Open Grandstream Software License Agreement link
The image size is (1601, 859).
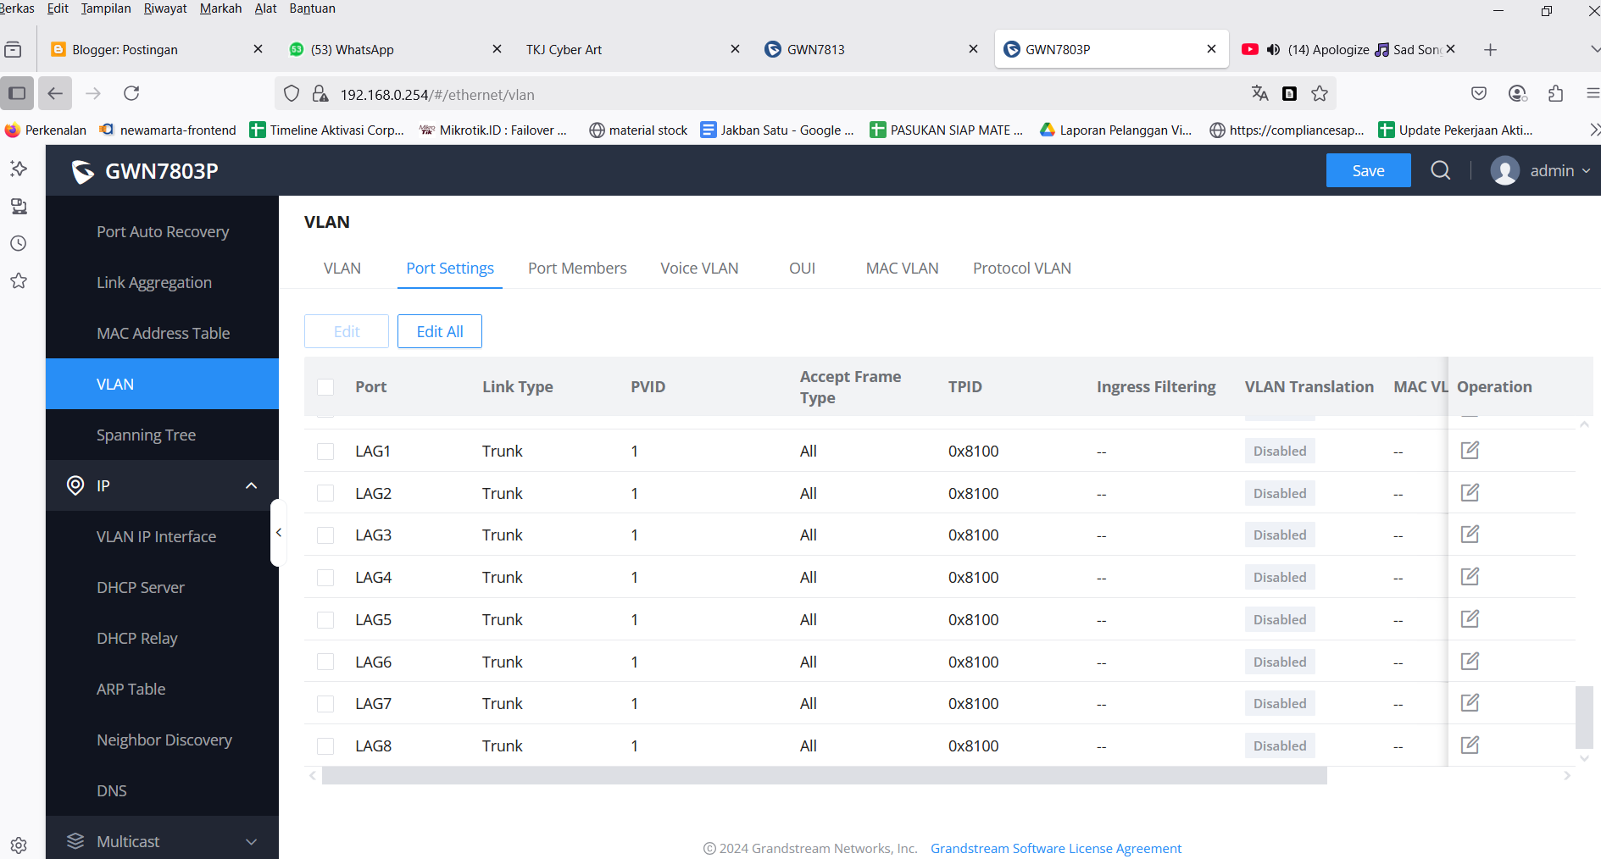tap(1056, 848)
